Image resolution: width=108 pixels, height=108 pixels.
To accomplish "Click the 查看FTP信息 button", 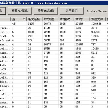I will coord(20,11).
